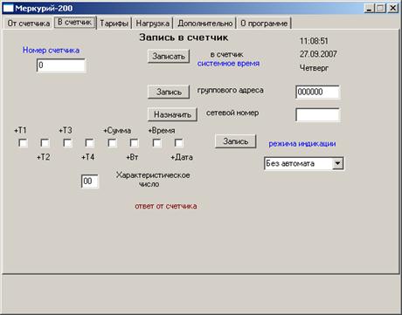Open the Дополнительно tab
This screenshot has height=315, width=402.
pyautogui.click(x=205, y=24)
